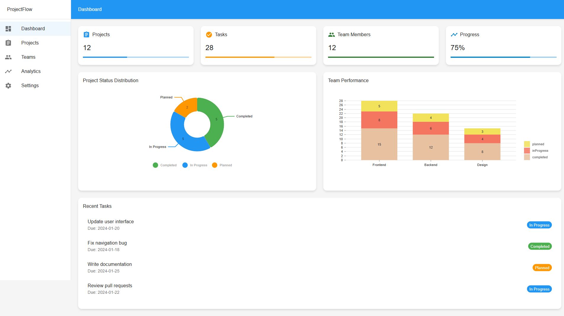Viewport: 564px width, 316px height.
Task: Click the trend icon on Progress card
Action: tap(454, 35)
